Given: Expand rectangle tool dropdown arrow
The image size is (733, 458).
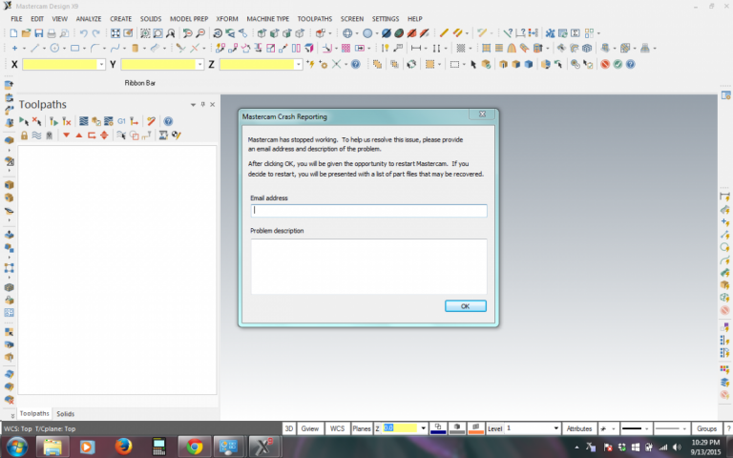Looking at the screenshot, I should click(84, 49).
